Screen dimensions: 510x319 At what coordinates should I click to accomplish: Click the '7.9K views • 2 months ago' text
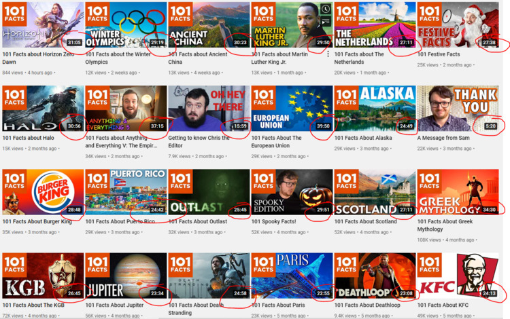196,156
